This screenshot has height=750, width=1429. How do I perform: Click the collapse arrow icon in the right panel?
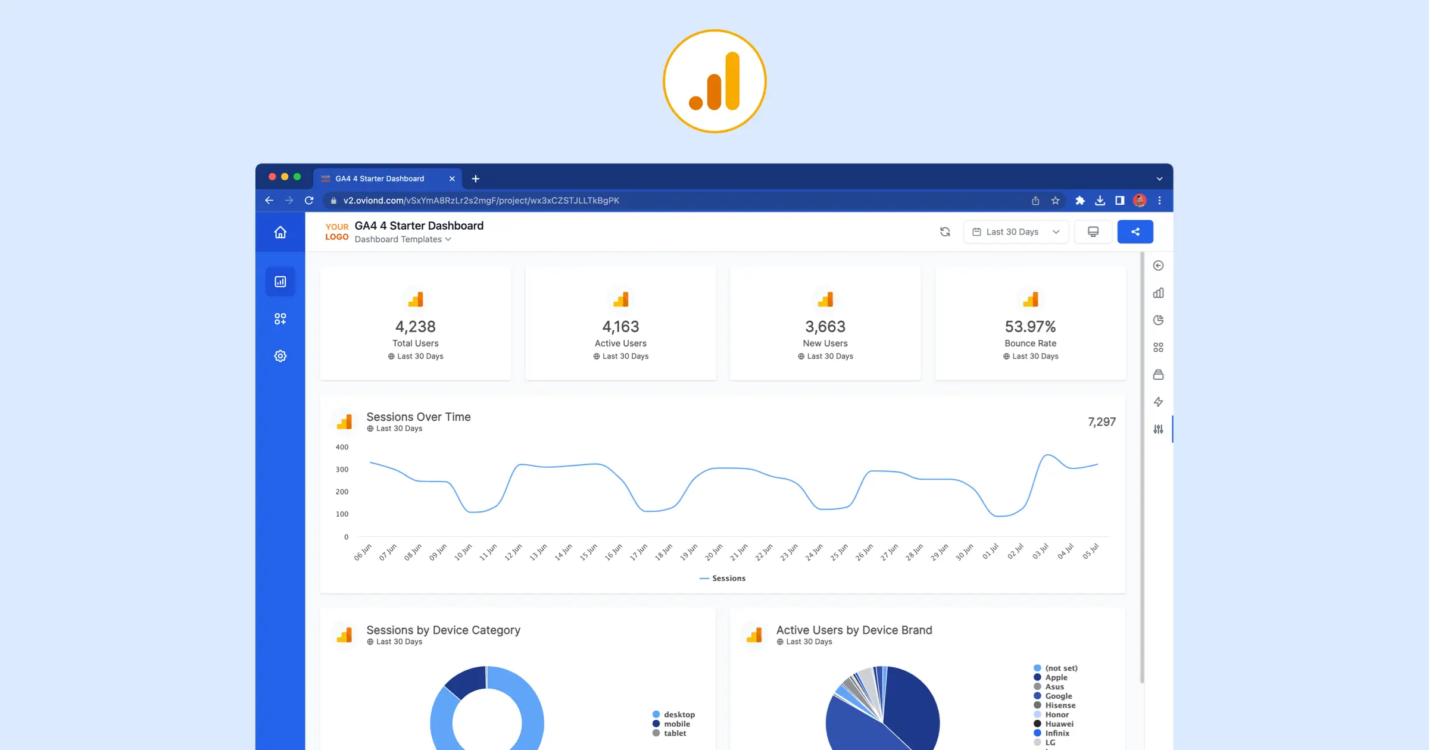click(1158, 265)
